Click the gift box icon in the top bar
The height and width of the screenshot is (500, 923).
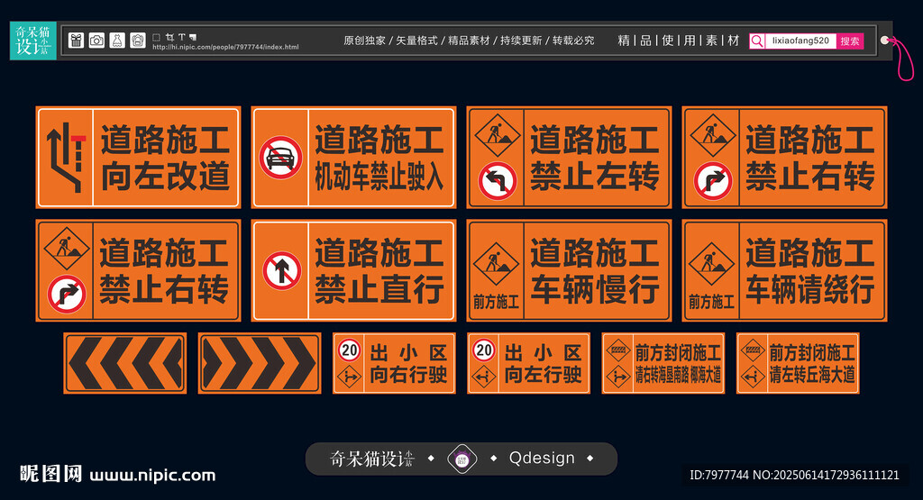(76, 40)
